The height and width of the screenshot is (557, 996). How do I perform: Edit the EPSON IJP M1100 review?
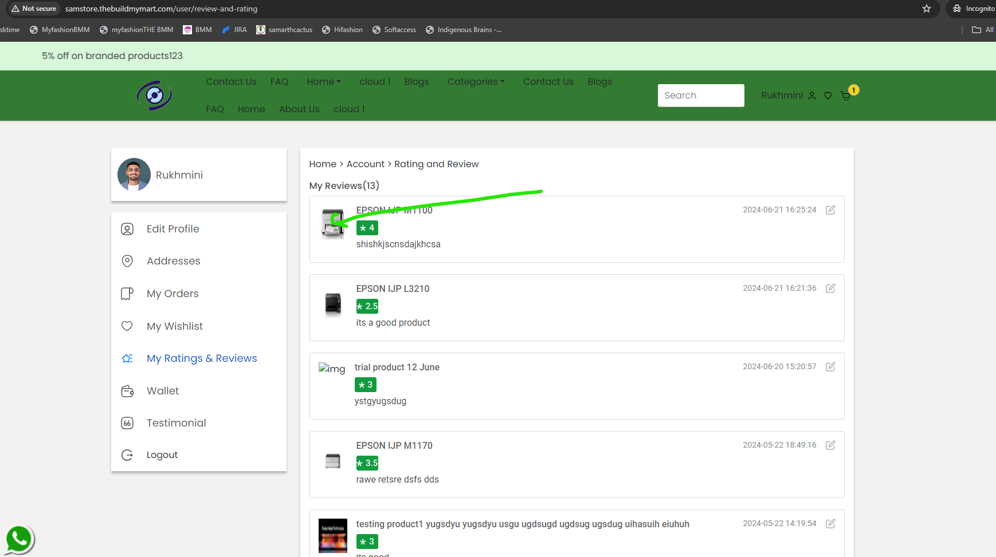(830, 210)
